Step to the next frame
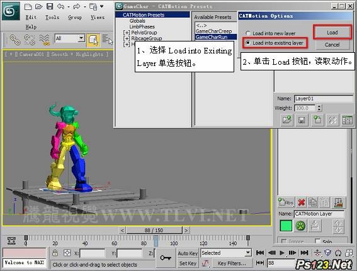Image resolution: width=357 pixels, height=271 pixels. point(292,253)
